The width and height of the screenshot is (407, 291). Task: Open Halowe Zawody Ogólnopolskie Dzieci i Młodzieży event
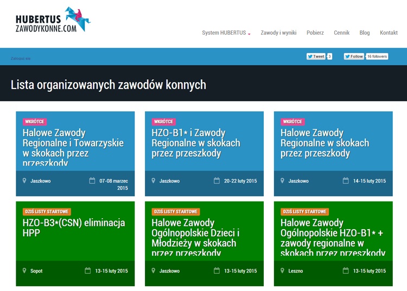(195, 237)
